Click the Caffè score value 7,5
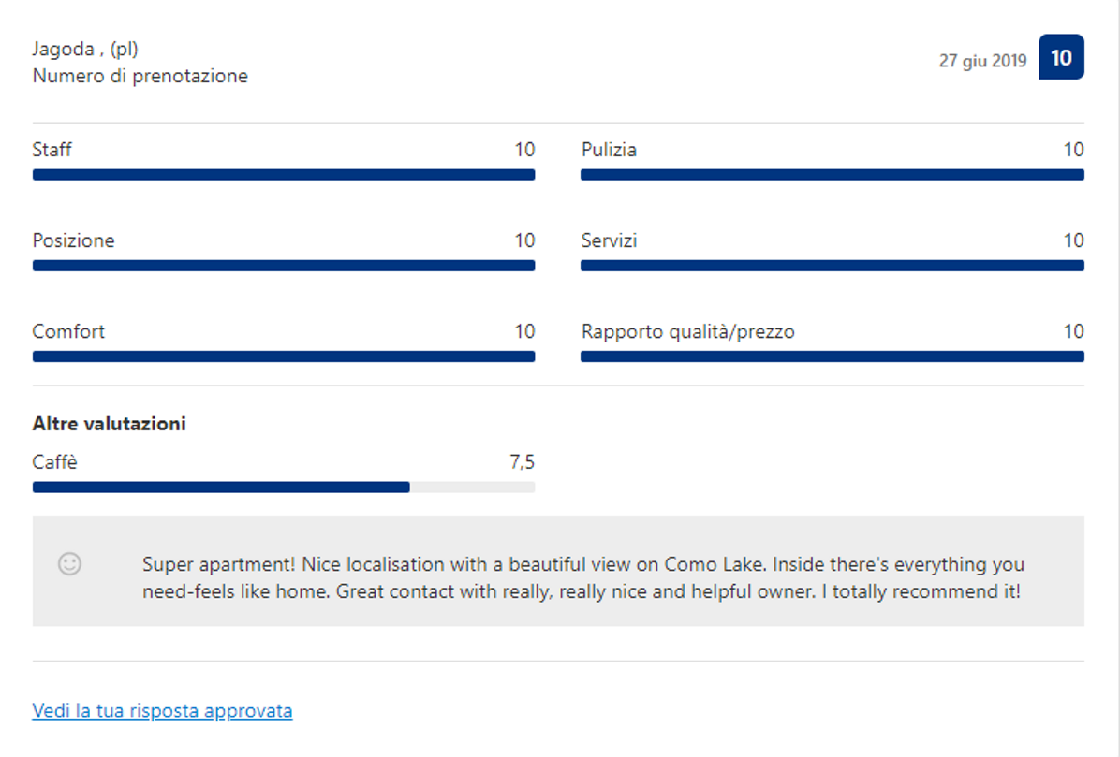This screenshot has height=757, width=1120. (x=522, y=462)
